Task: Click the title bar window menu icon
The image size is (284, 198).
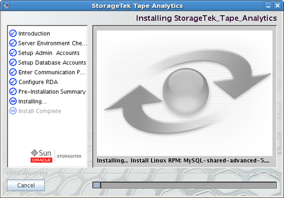Action: tap(6, 6)
